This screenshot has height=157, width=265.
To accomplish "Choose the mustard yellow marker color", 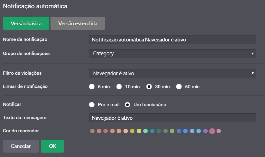I will click(132, 131).
